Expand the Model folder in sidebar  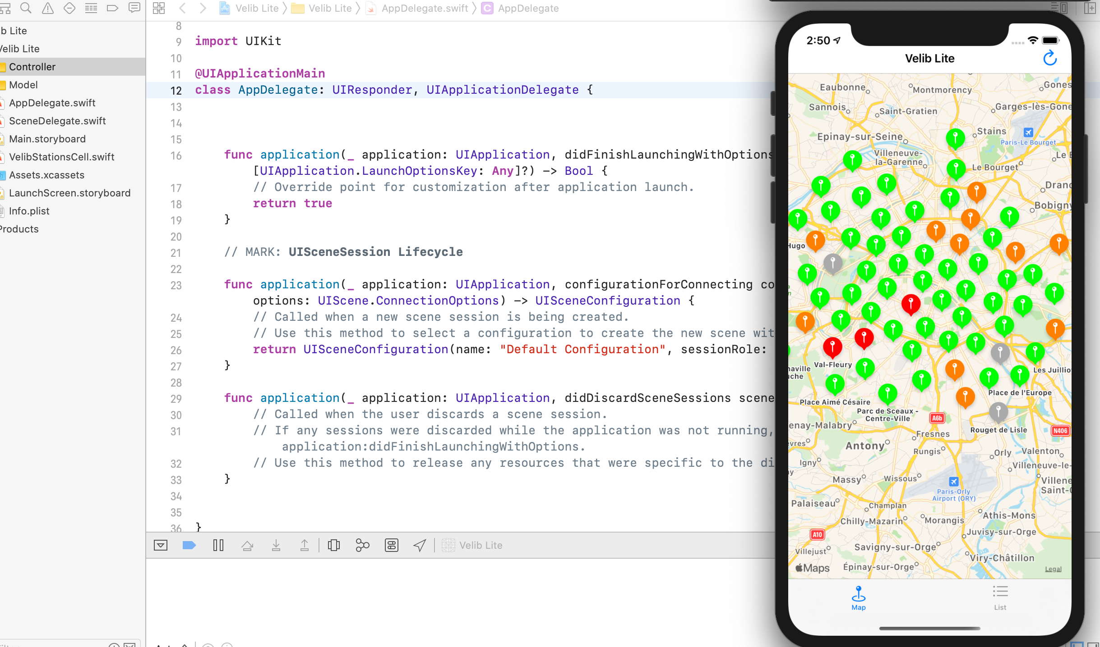pyautogui.click(x=23, y=85)
